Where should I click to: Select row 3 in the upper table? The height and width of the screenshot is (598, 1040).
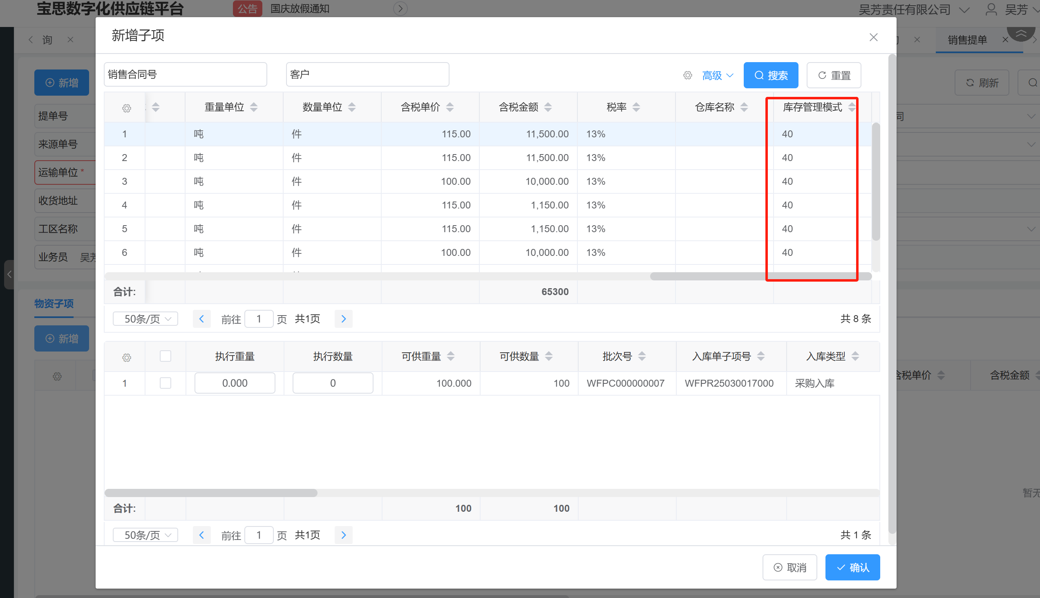click(x=488, y=181)
